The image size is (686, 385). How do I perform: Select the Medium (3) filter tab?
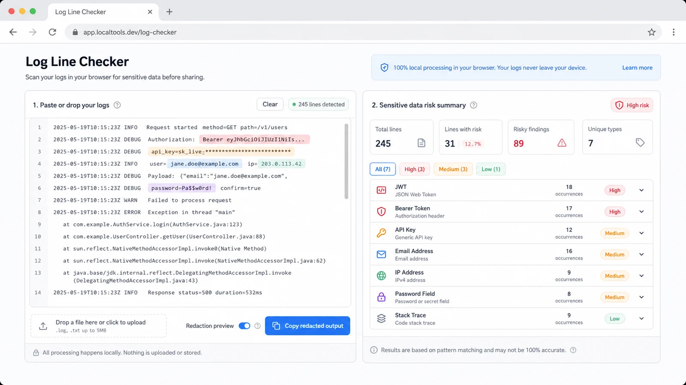point(453,169)
